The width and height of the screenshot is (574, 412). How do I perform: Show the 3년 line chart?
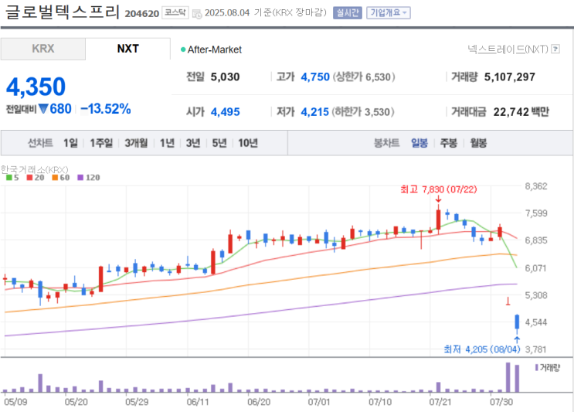tap(193, 143)
